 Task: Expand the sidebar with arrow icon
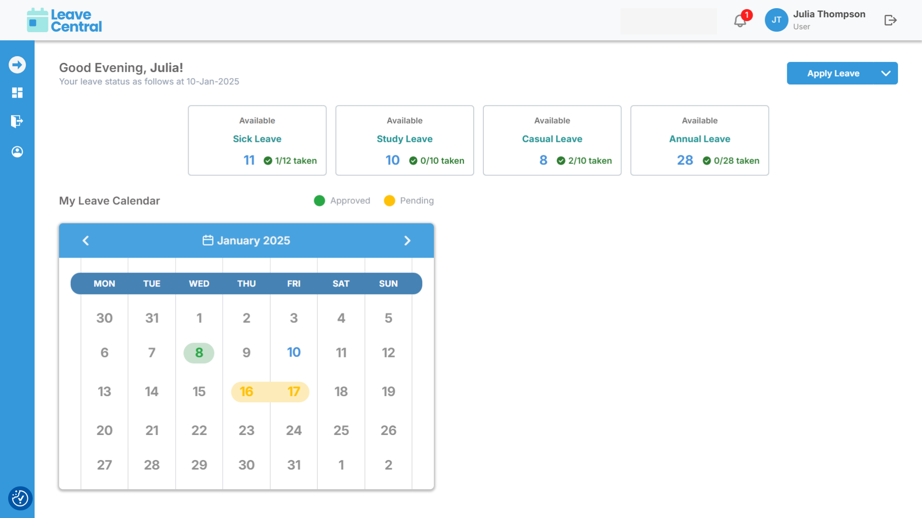17,65
